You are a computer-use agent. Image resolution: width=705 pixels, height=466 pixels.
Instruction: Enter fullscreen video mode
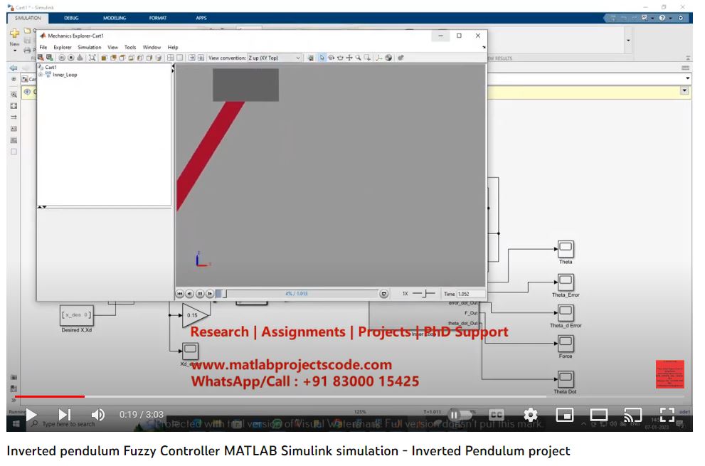point(667,414)
